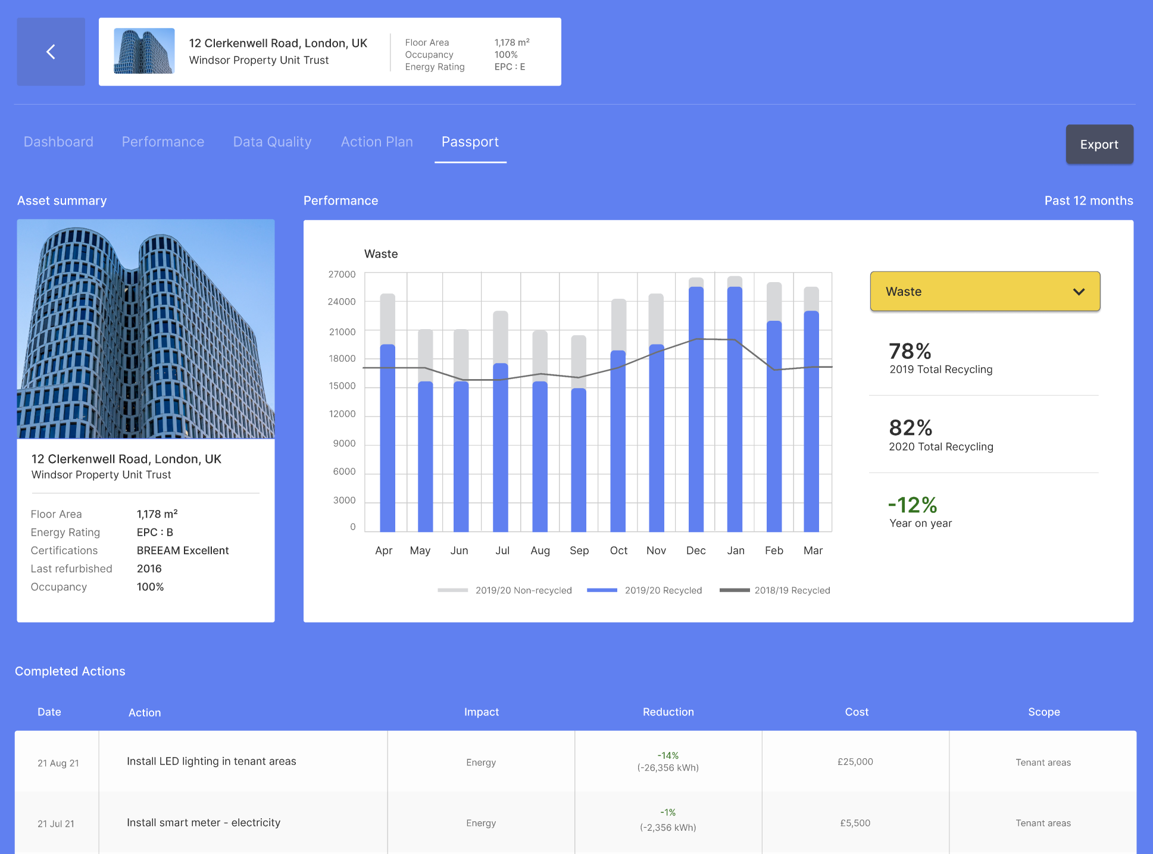Open the Past 12 months selector

pyautogui.click(x=1088, y=201)
